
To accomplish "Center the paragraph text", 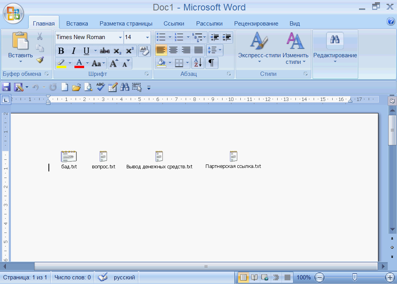I will click(173, 50).
